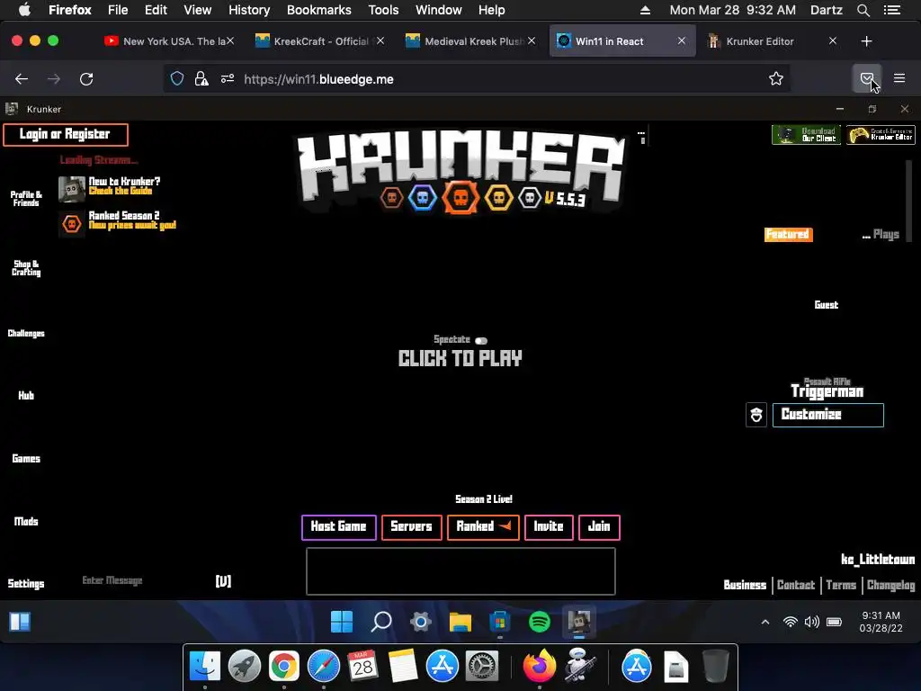The height and width of the screenshot is (691, 921).
Task: Open Mods in the Krunker sidebar
Action: coord(26,521)
